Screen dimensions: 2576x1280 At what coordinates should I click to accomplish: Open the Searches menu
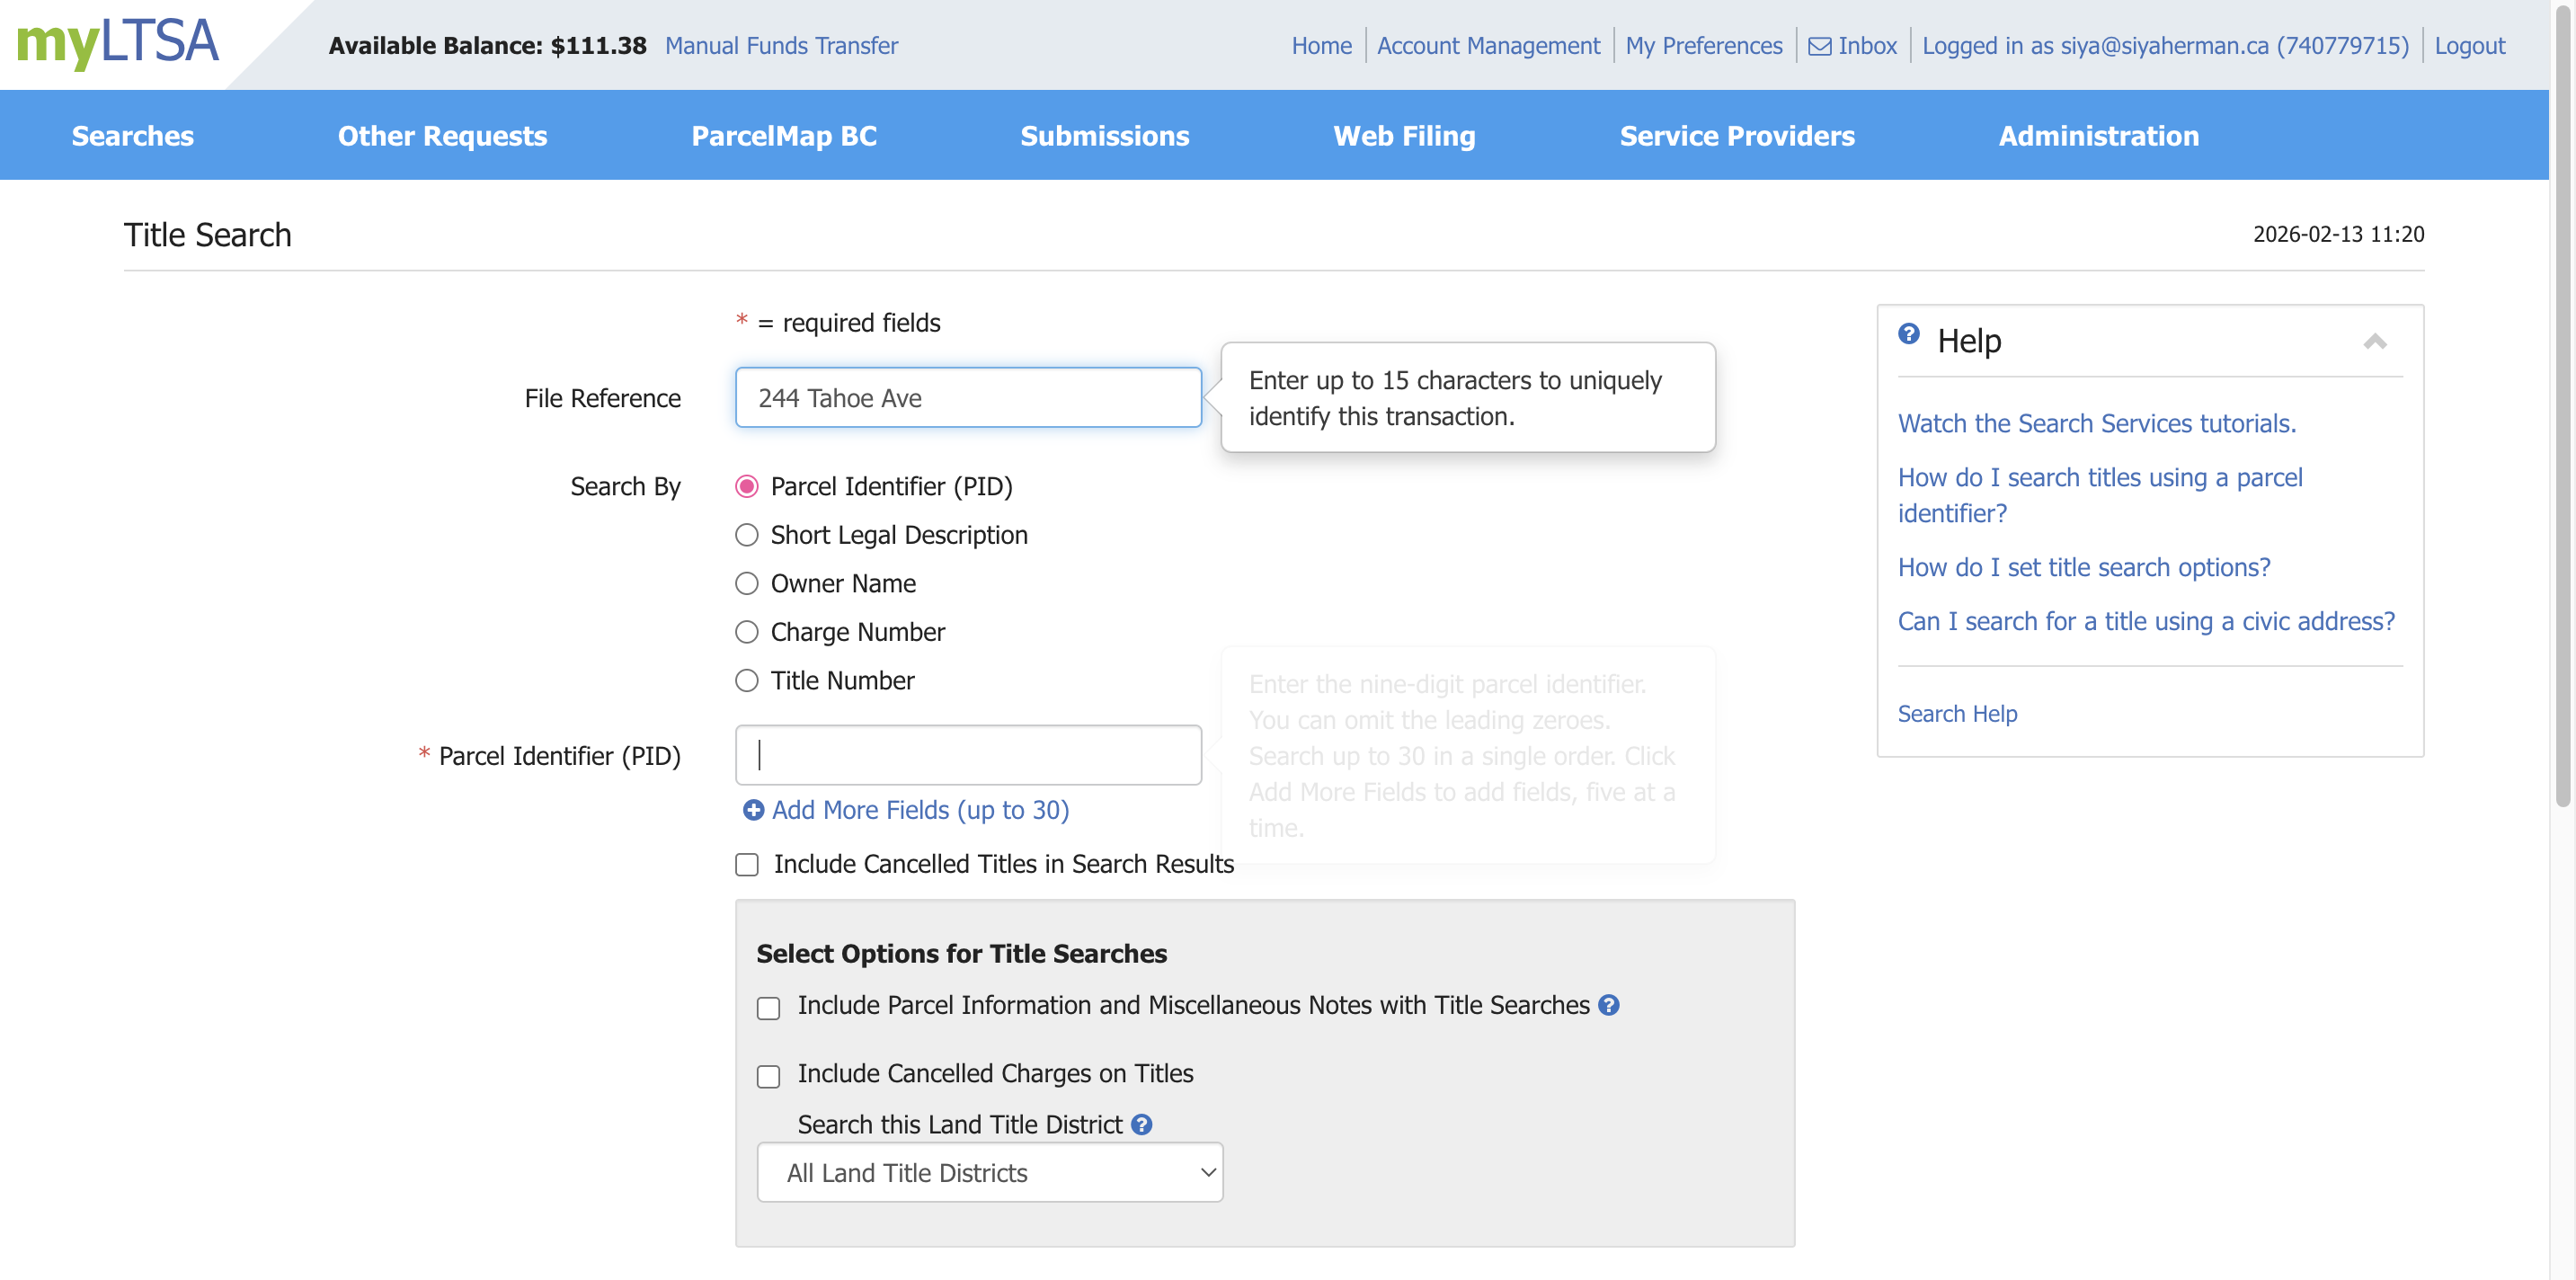pyautogui.click(x=132, y=136)
